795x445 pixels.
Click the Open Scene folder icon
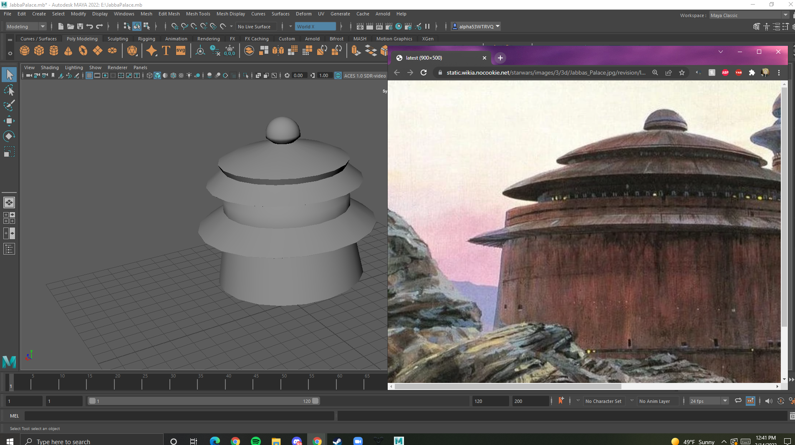[x=71, y=26]
